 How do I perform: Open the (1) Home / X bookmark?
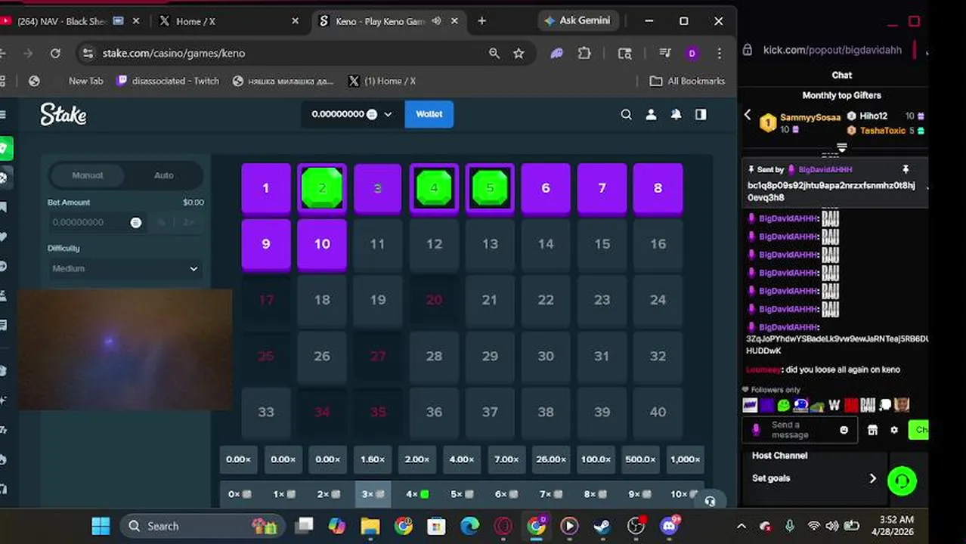tap(382, 81)
